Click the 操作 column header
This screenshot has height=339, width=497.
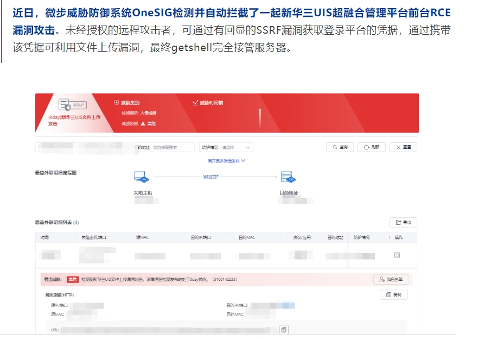(x=399, y=237)
